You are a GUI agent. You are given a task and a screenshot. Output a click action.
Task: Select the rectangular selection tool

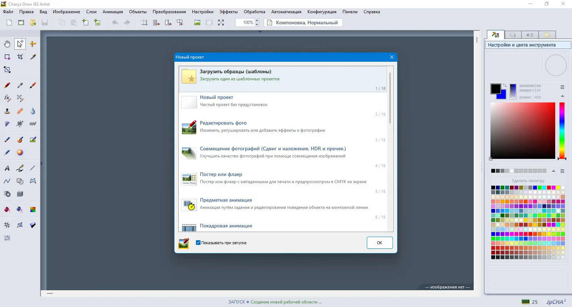pos(7,57)
